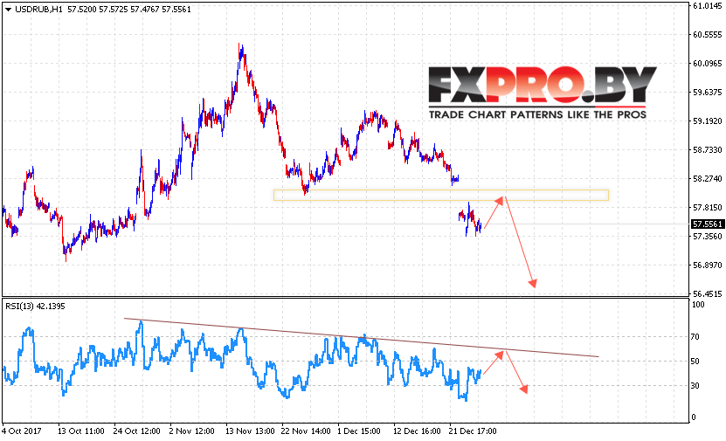Click the RSI level 30 scale label

click(x=695, y=385)
